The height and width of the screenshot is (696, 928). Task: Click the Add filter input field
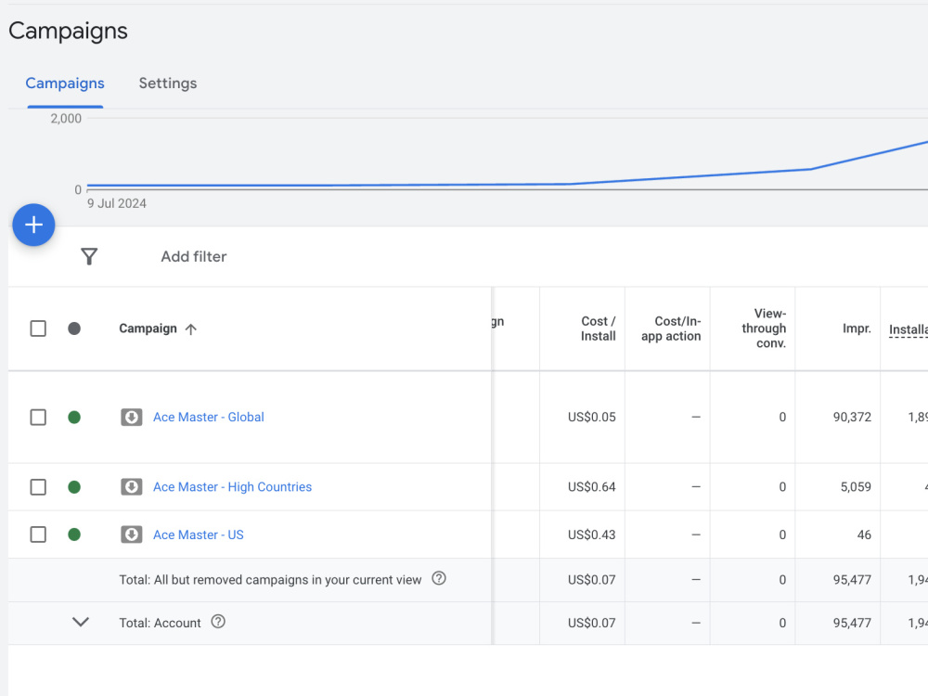[194, 256]
